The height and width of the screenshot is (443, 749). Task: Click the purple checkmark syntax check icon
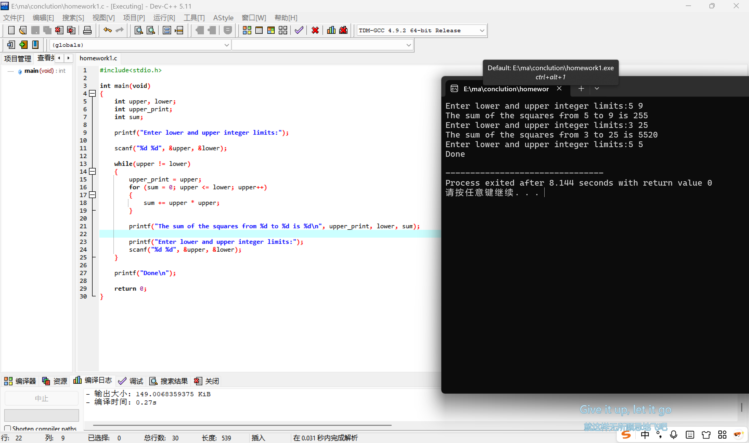pos(299,30)
